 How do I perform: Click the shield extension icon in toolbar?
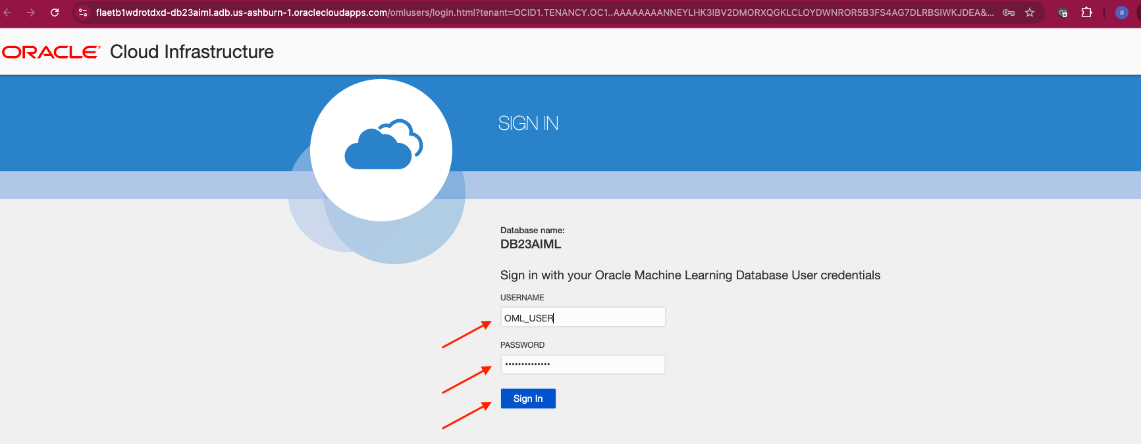(1063, 13)
